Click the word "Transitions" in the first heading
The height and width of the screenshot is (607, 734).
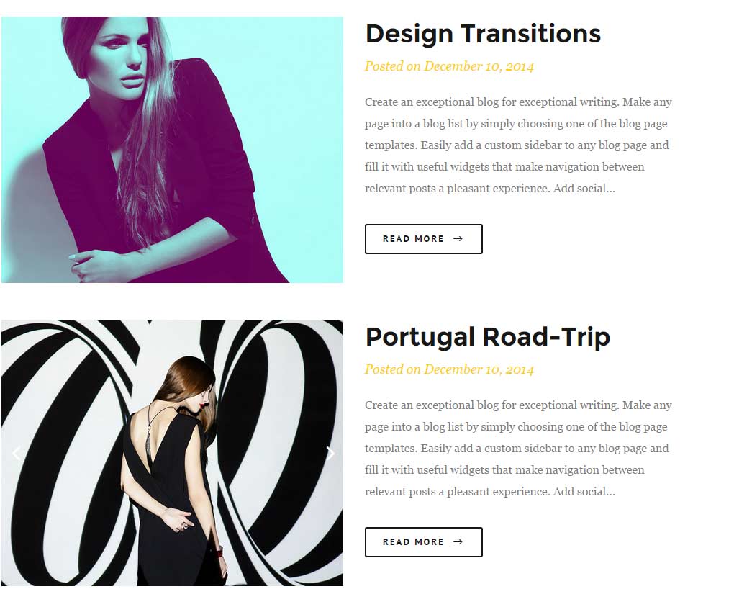531,34
